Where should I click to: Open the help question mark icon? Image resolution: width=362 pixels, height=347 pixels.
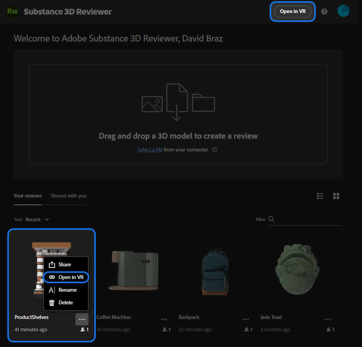(x=324, y=12)
